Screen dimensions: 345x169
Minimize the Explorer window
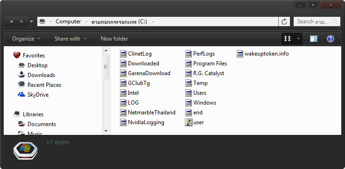point(301,5)
